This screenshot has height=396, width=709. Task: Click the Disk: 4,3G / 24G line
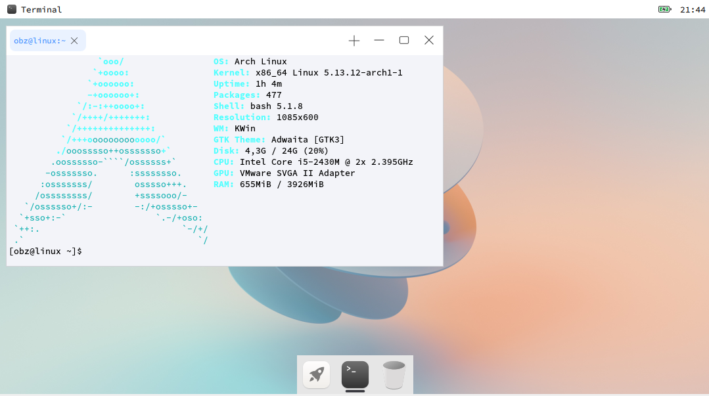[x=271, y=151]
